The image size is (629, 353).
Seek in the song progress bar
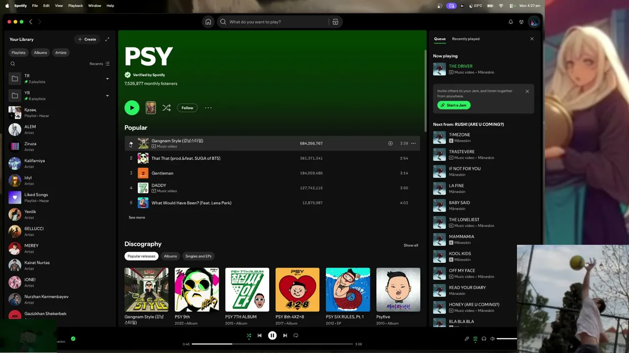(x=272, y=344)
